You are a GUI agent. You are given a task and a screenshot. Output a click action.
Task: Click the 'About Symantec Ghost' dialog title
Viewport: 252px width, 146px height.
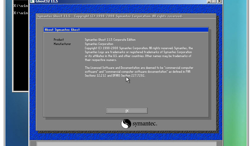pyautogui.click(x=62, y=30)
